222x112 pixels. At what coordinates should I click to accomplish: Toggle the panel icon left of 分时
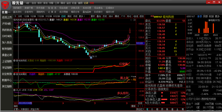click(x=15, y=16)
